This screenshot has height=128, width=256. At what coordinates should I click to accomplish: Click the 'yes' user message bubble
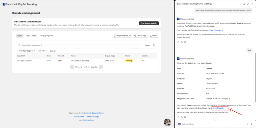pyautogui.click(x=249, y=50)
